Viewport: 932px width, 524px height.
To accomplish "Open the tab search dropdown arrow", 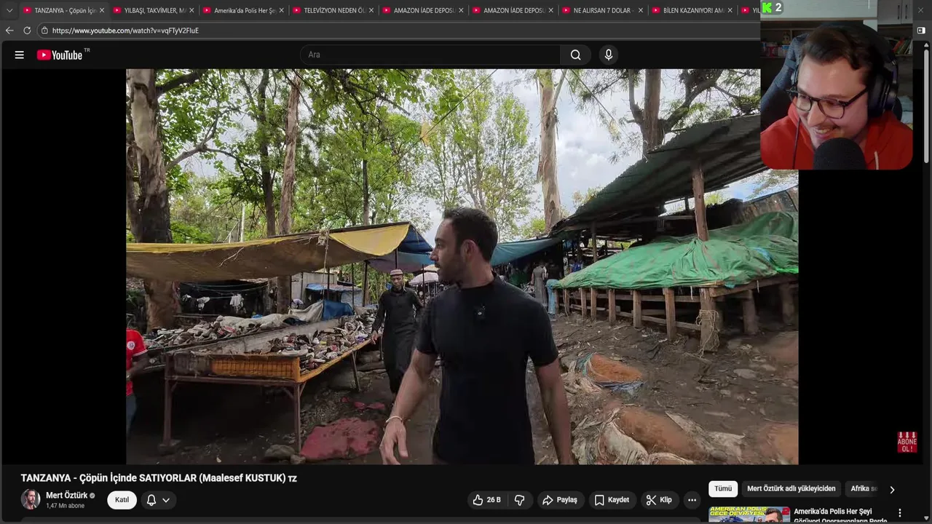I will (9, 10).
